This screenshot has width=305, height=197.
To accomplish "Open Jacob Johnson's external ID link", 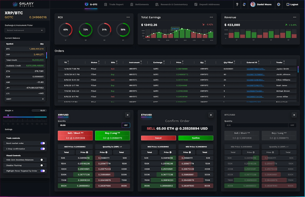I will click(x=256, y=74).
